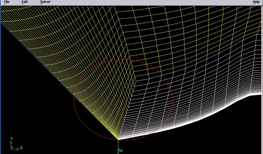263x154 pixels.
Task: Click the green X label of the axis triad
Action: click(21, 148)
